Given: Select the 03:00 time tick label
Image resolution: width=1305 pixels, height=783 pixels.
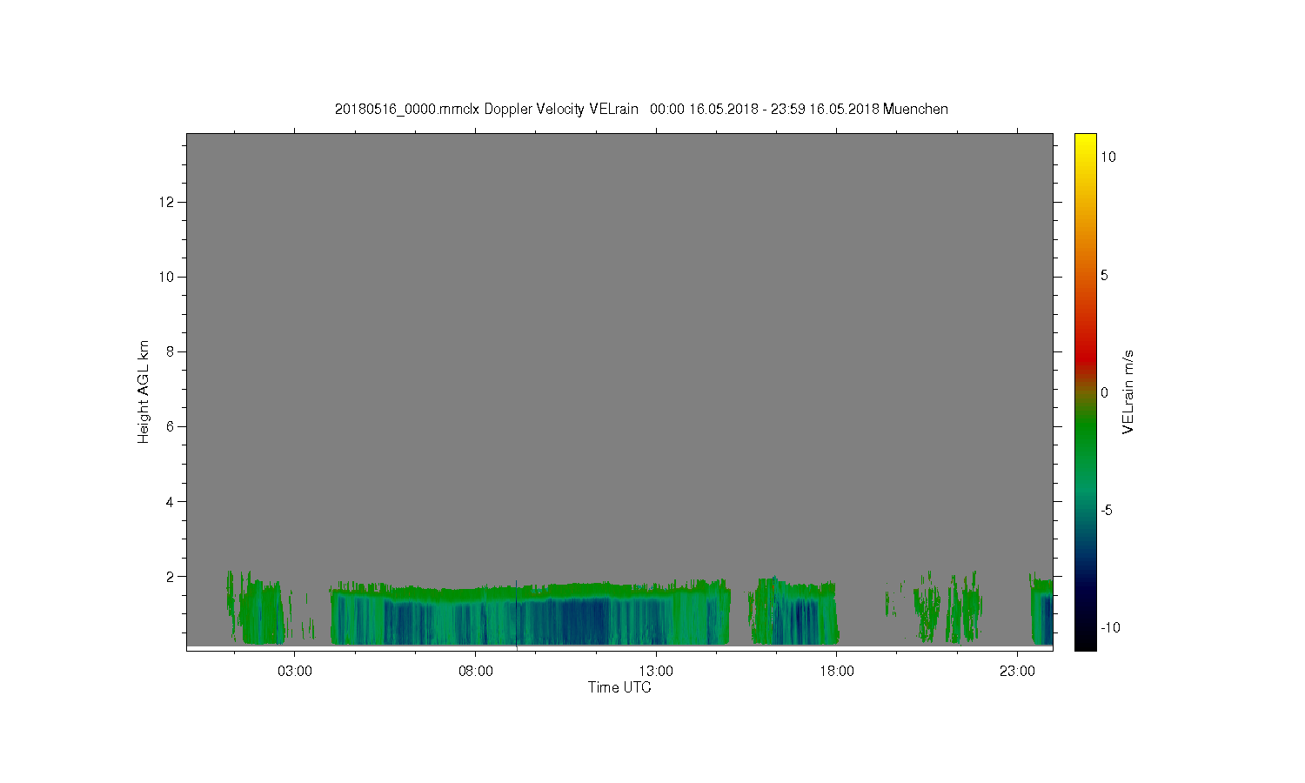Looking at the screenshot, I should point(295,672).
